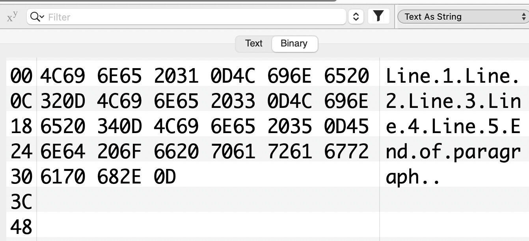
Task: Open the magnifier search options in Filter
Action: click(37, 17)
